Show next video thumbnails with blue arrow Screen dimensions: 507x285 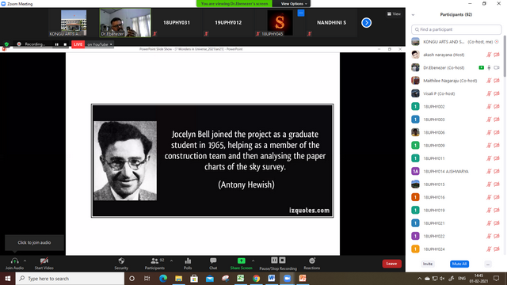click(366, 23)
